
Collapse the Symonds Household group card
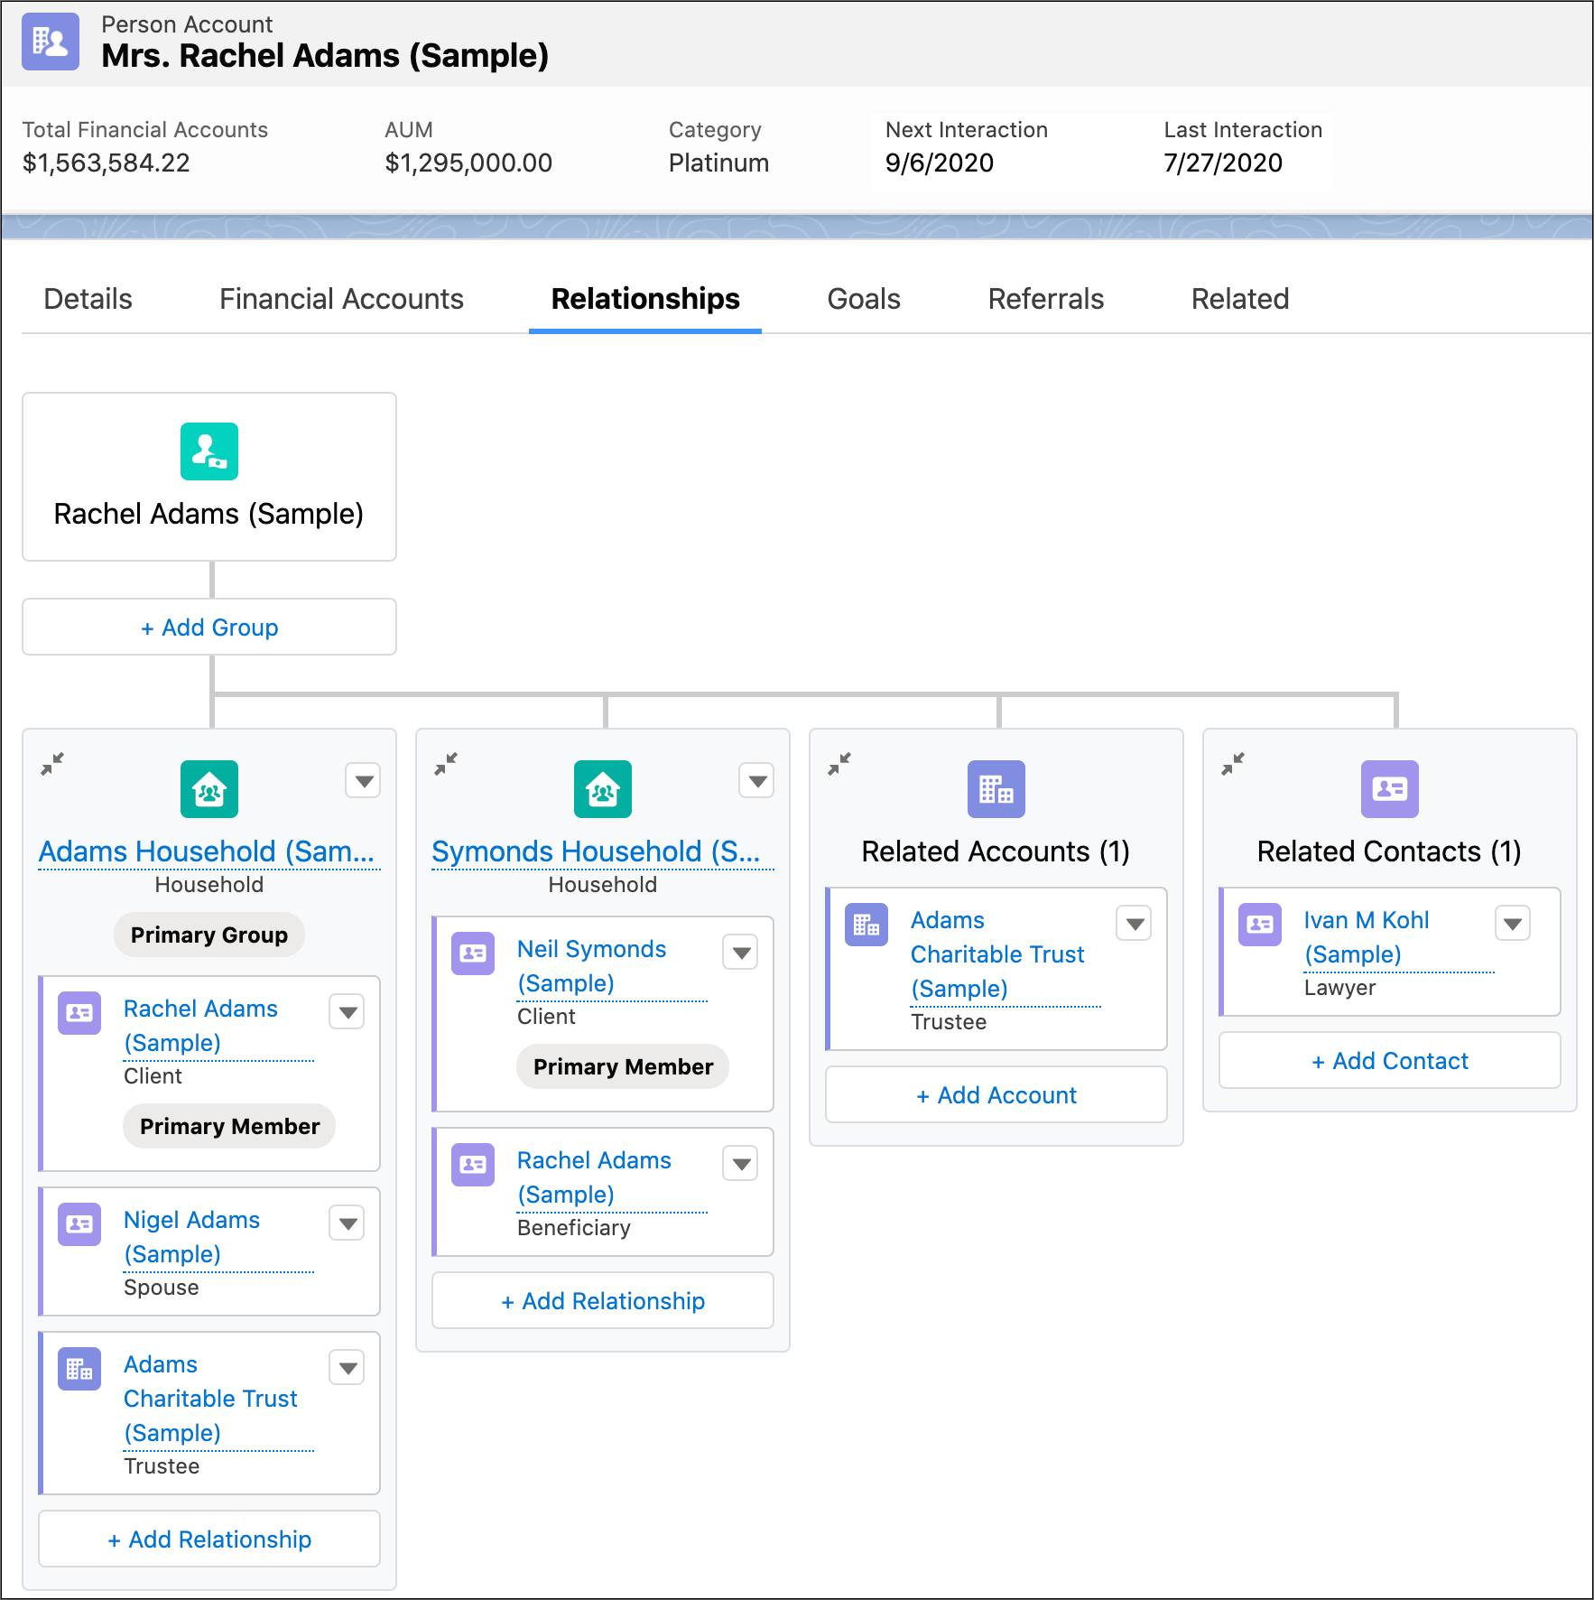click(446, 764)
